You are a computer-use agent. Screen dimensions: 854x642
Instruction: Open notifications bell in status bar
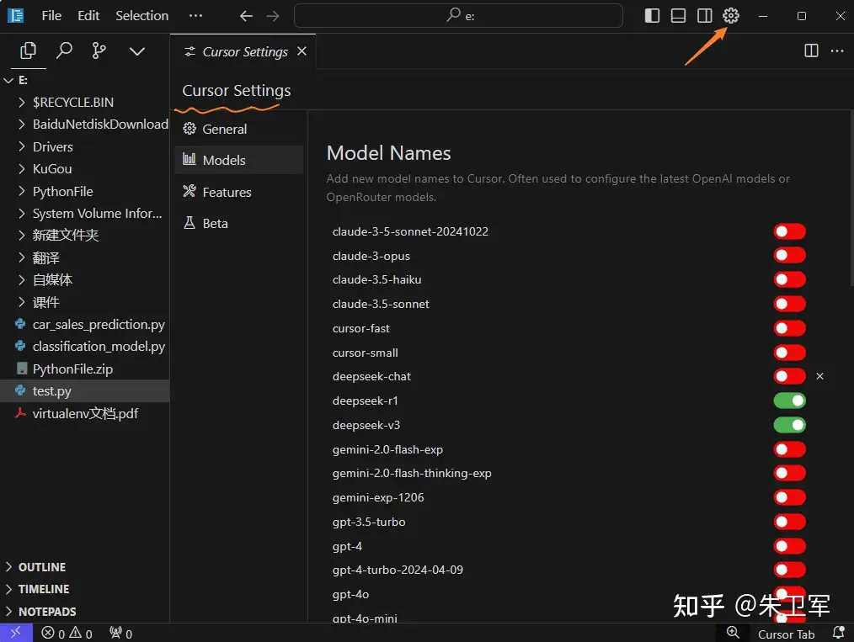coord(839,633)
